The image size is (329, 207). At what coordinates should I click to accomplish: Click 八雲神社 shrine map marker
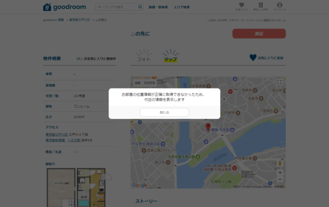pyautogui.click(x=276, y=111)
